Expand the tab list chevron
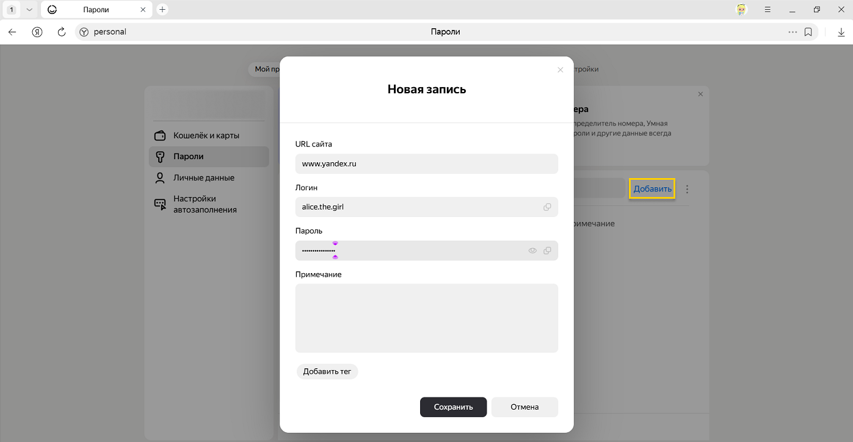This screenshot has height=442, width=853. pyautogui.click(x=29, y=10)
